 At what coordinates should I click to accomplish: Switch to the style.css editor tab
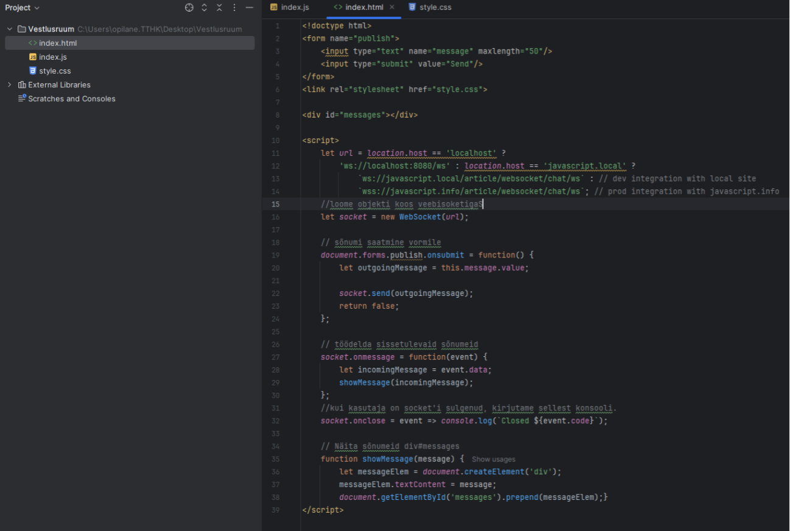[430, 7]
